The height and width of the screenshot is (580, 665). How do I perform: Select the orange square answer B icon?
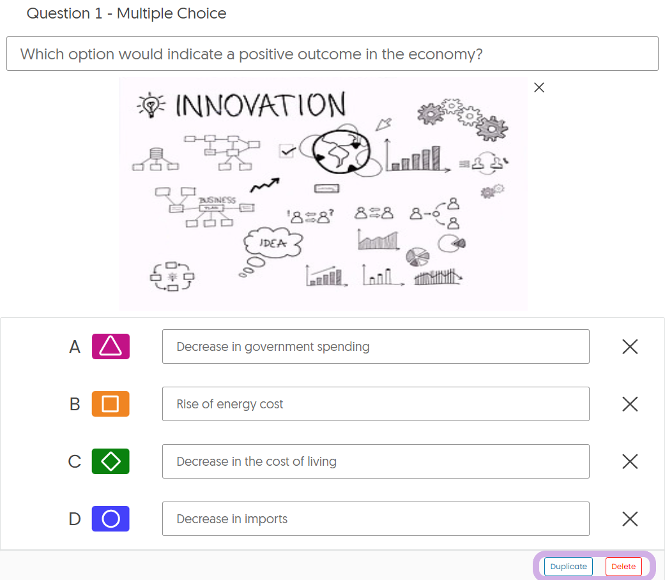click(111, 404)
